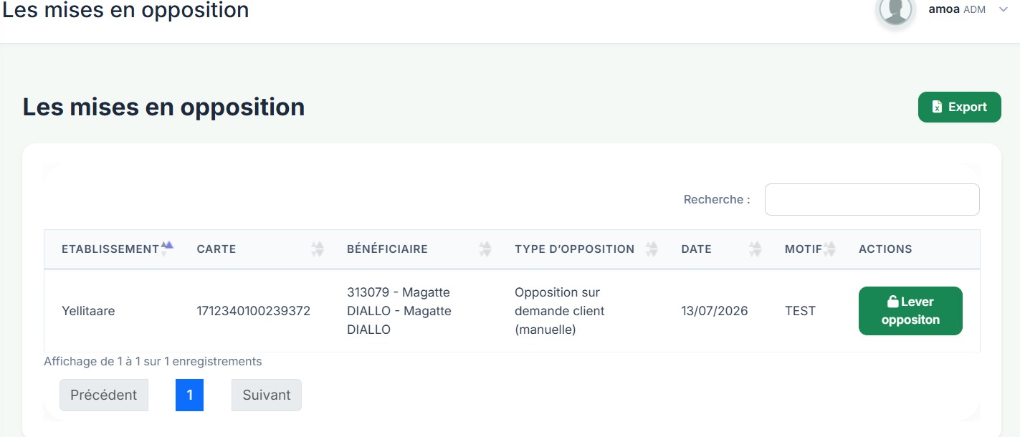The image size is (1020, 437).
Task: Export the opposition list to Excel
Action: pyautogui.click(x=959, y=107)
